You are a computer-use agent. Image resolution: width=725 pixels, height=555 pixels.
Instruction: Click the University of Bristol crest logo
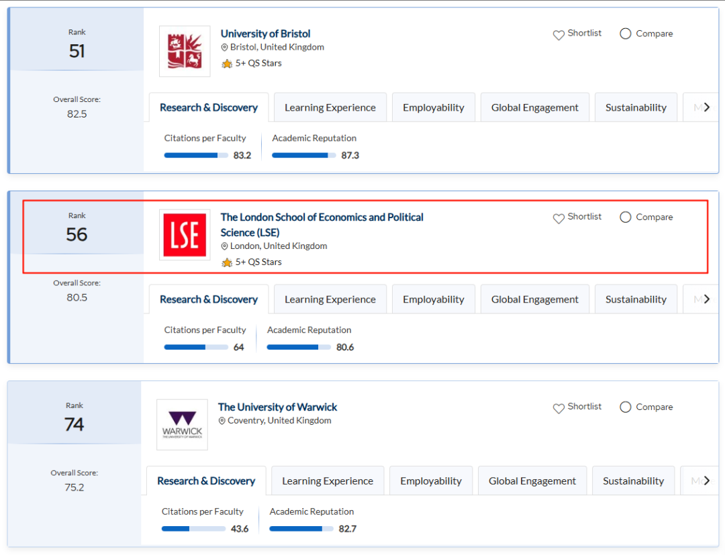pyautogui.click(x=185, y=51)
